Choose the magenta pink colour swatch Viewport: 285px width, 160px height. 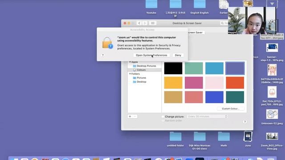pyautogui.click(x=194, y=83)
